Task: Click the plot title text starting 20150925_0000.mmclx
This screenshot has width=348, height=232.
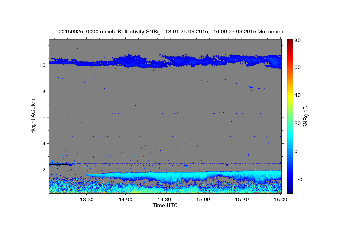Action: click(x=171, y=32)
